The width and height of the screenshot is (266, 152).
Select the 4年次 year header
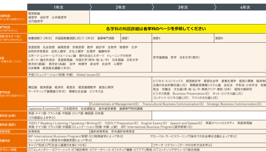[x=245, y=7]
